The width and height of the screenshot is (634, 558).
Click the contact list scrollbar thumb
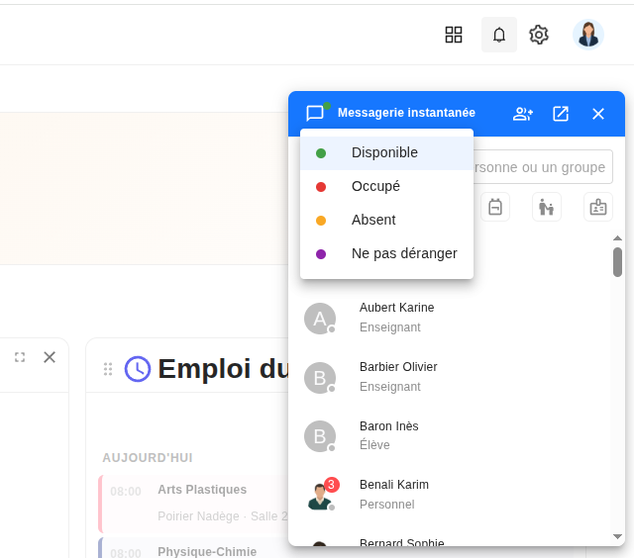(617, 262)
